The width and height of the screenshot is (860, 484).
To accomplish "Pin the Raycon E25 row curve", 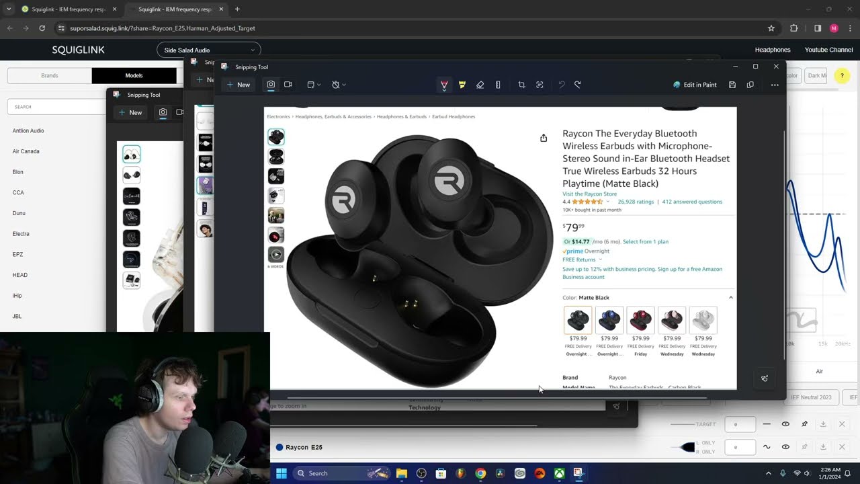I will (x=804, y=447).
